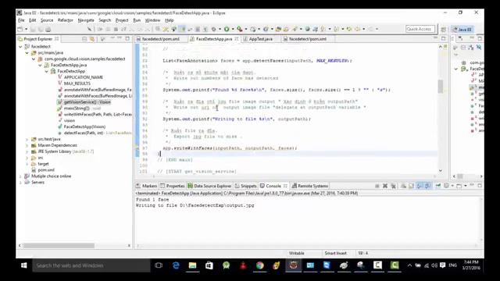The height and width of the screenshot is (281, 500).
Task: Open Chrome from the Windows taskbar
Action: tap(260, 265)
